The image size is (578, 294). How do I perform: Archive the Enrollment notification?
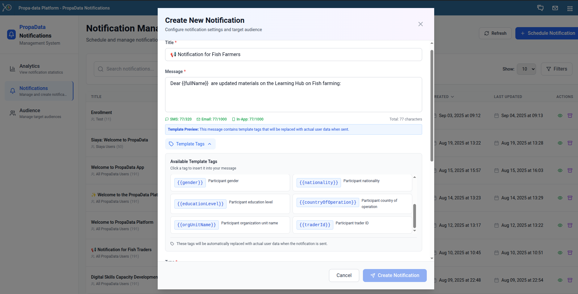tap(570, 116)
